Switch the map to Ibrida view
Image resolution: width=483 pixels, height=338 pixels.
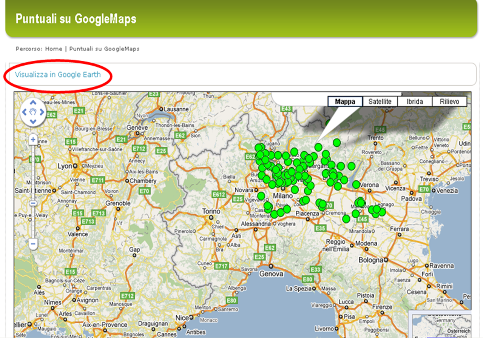pyautogui.click(x=415, y=101)
